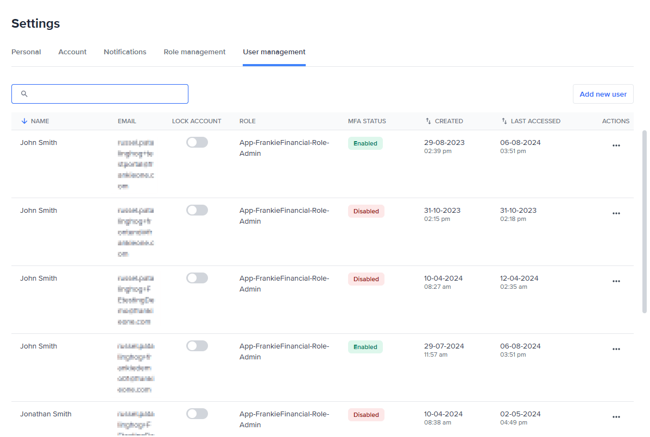Sort the table by the CREATED column icon
The height and width of the screenshot is (437, 650).
[x=428, y=121]
